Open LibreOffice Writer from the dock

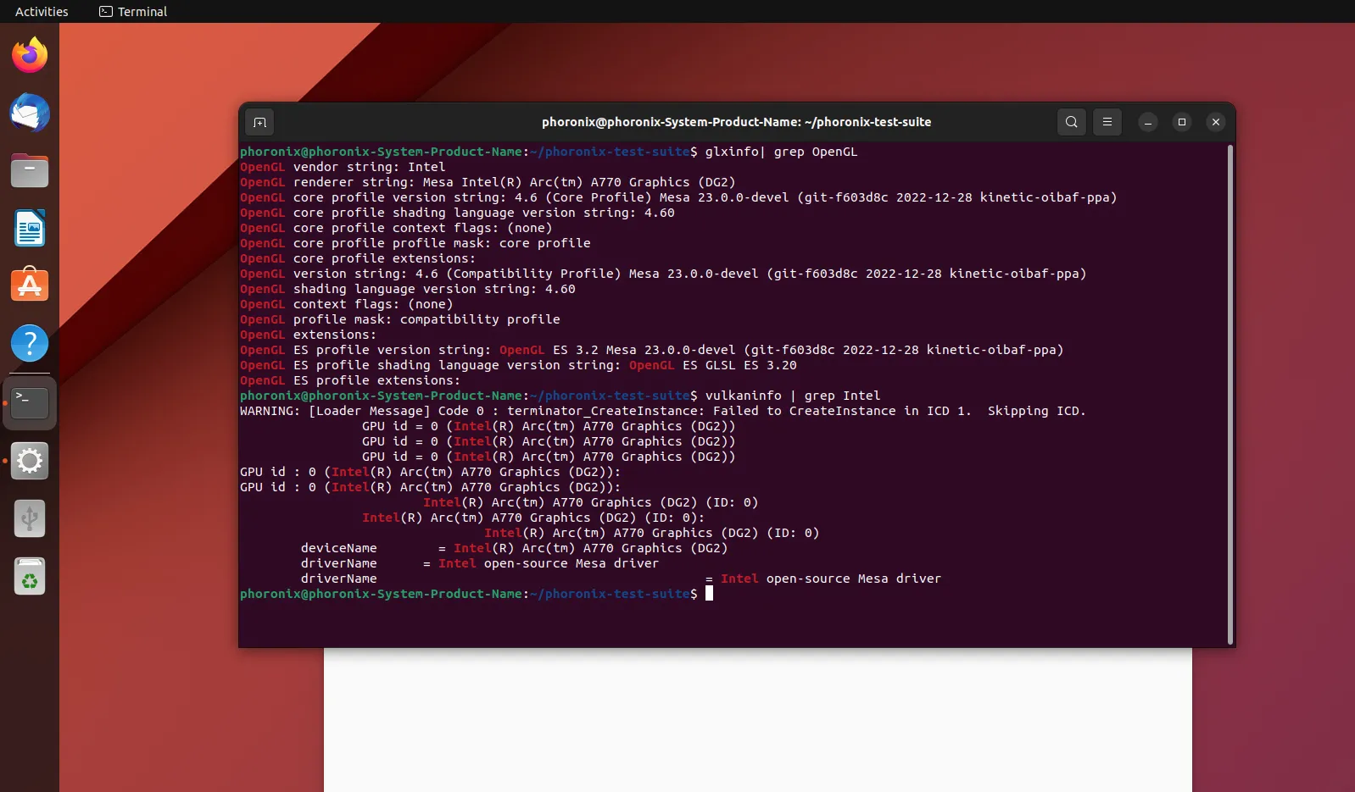(30, 228)
